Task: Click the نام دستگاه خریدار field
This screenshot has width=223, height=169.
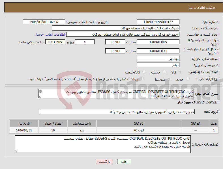Action: click(116, 28)
